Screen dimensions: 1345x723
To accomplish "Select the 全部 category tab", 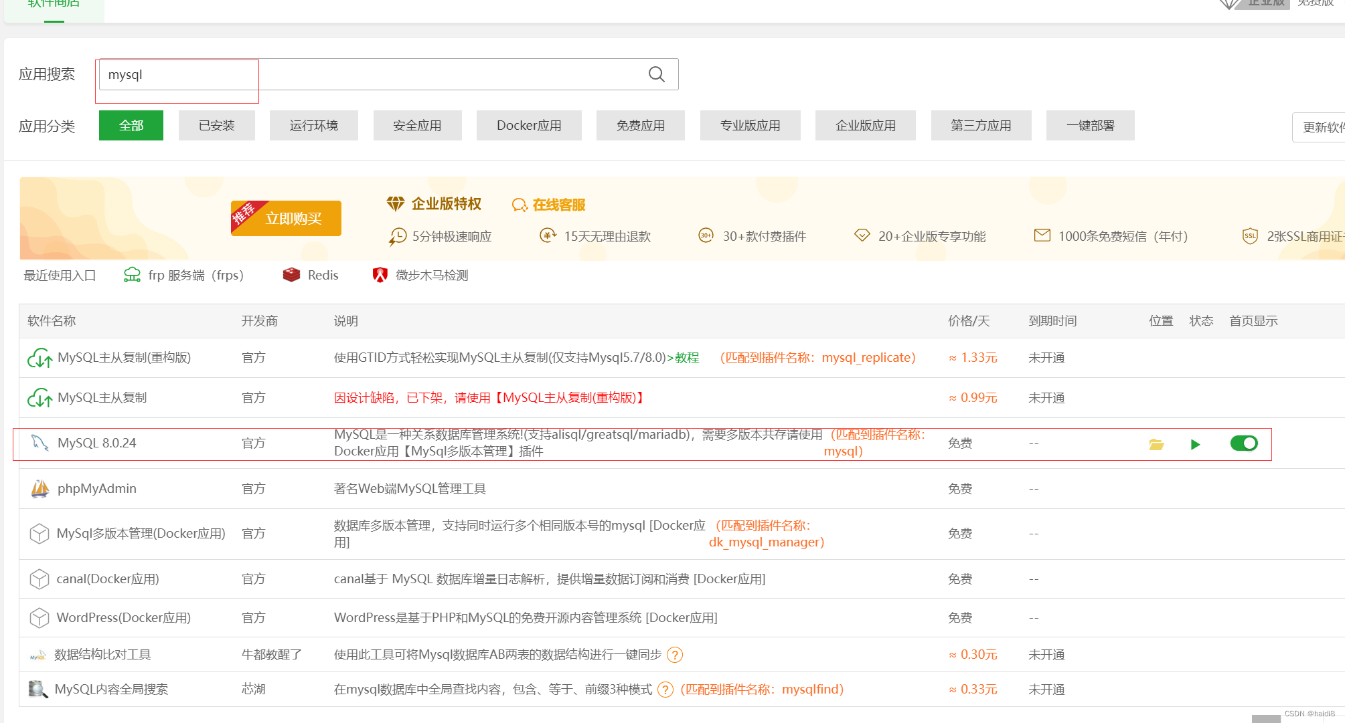I will point(131,126).
